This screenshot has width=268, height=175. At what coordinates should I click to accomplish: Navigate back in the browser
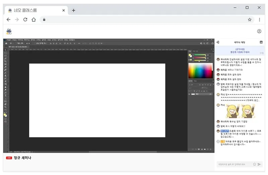[8, 20]
